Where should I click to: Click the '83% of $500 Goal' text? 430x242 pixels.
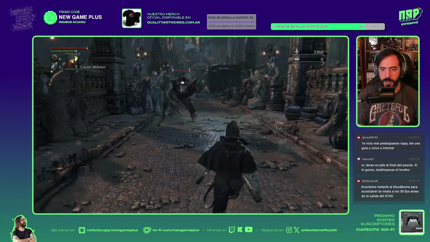pos(372,27)
